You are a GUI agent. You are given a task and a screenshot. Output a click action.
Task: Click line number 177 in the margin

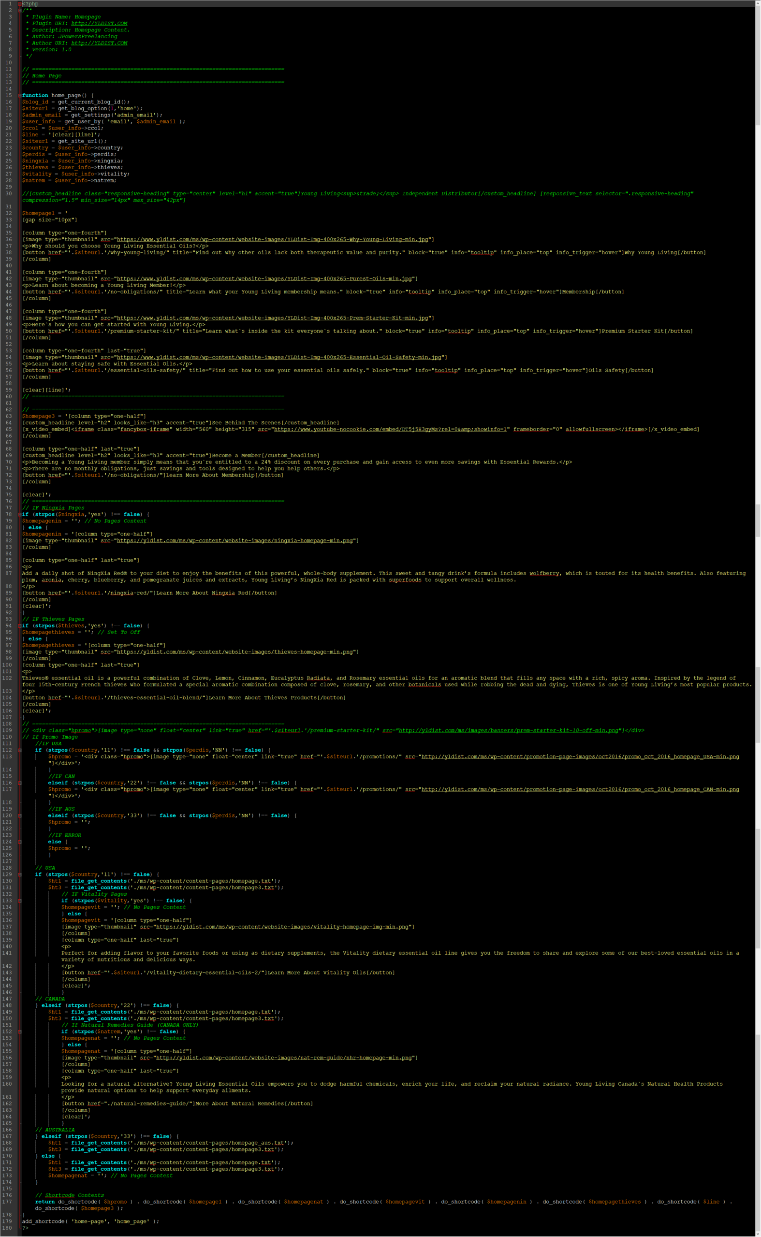(x=7, y=1202)
